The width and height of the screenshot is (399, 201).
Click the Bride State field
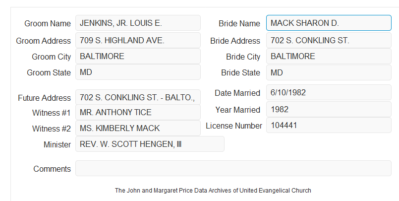pos(329,72)
